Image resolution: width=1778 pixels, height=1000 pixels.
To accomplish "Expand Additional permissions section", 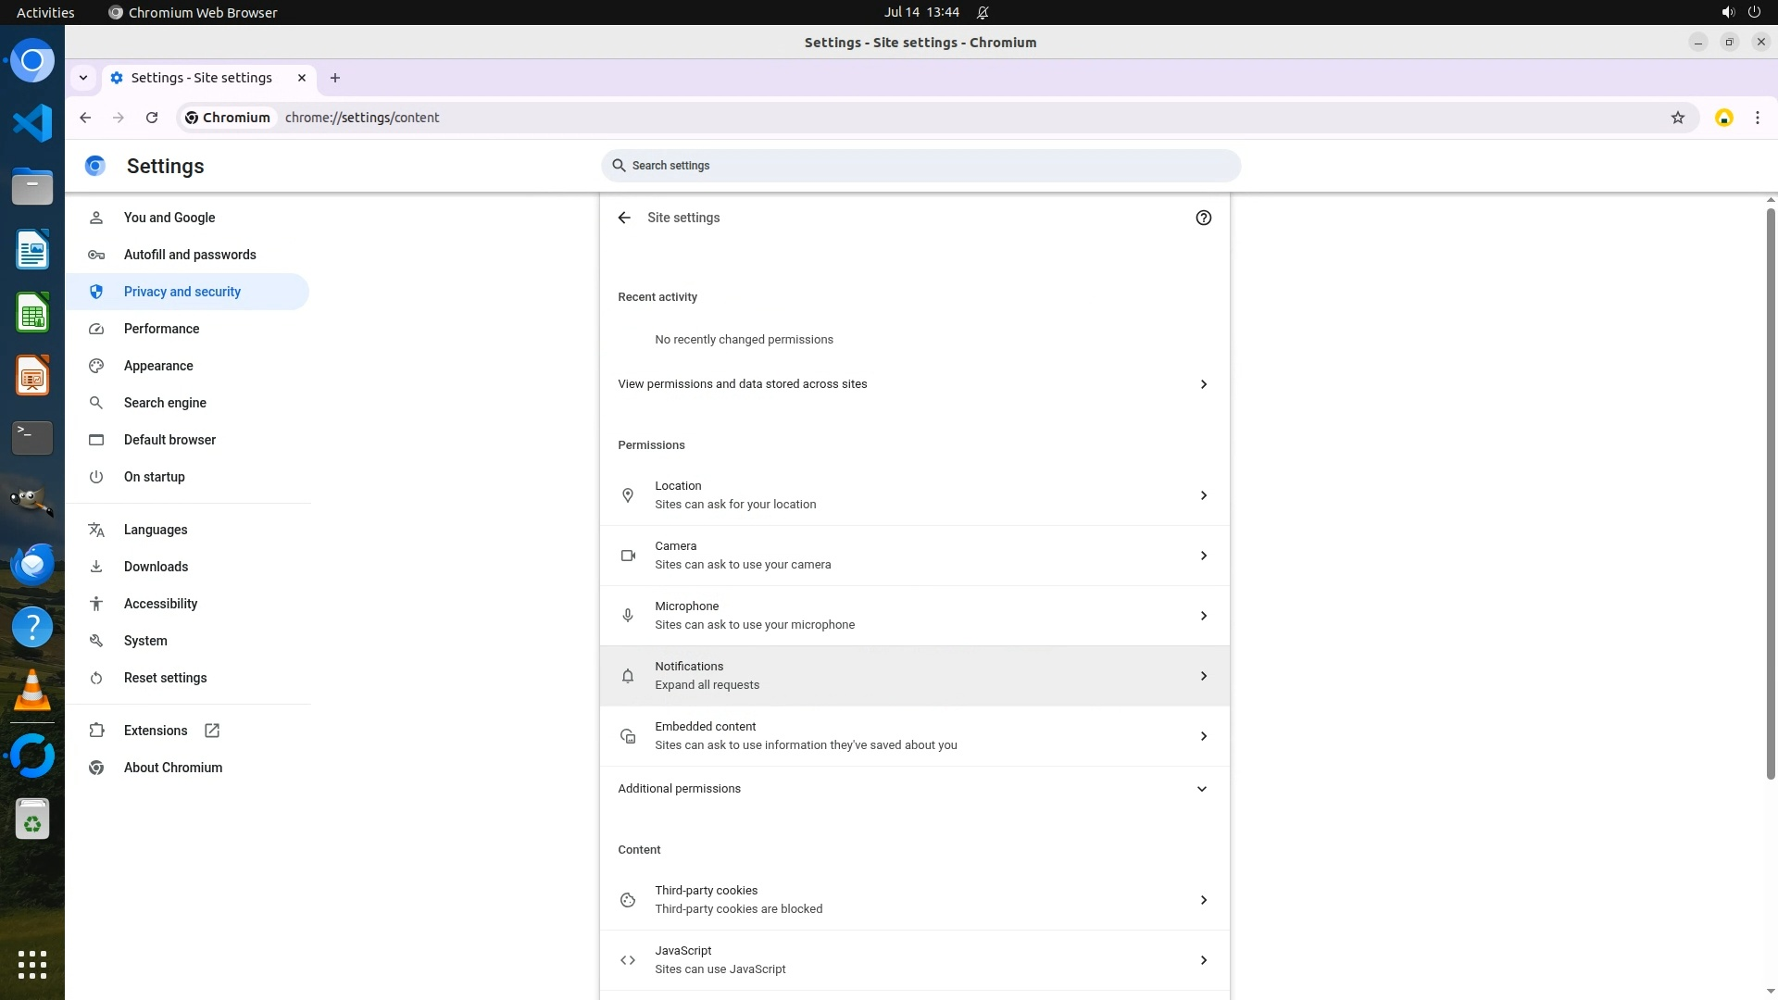I will 1201,789.
